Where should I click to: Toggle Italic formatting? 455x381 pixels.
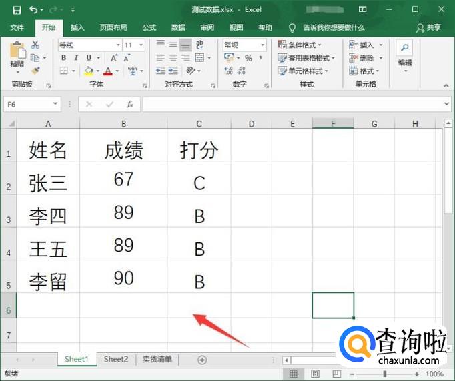(75, 58)
